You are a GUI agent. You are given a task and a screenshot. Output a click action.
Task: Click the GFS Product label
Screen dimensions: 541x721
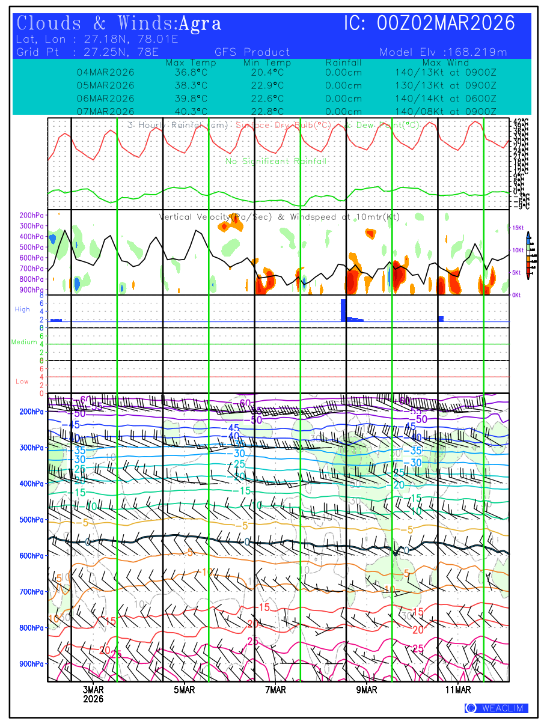[252, 52]
